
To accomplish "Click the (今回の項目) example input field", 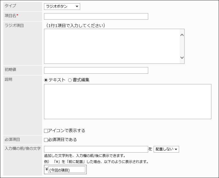I will (67, 170).
